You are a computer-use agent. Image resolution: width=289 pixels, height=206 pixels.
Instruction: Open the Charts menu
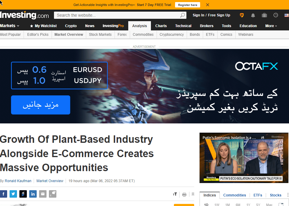point(161,26)
